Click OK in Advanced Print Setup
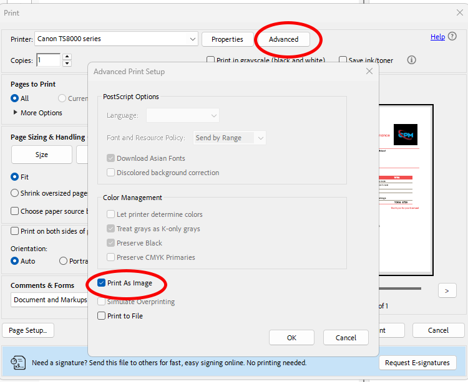468x382 pixels. [x=291, y=338]
